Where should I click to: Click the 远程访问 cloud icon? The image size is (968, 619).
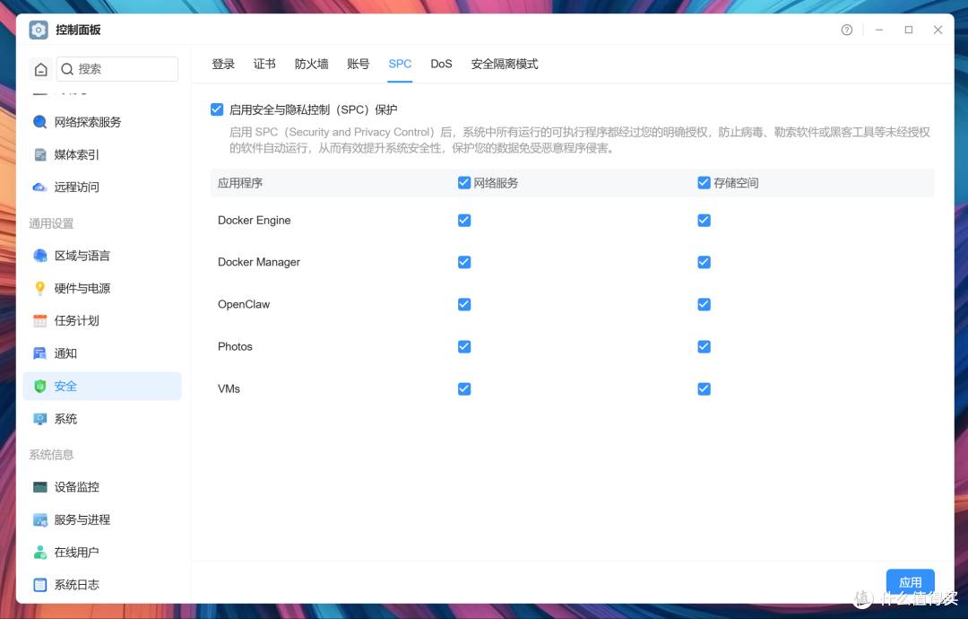coord(40,187)
